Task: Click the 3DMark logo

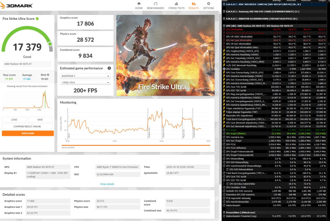Action: click(x=16, y=5)
